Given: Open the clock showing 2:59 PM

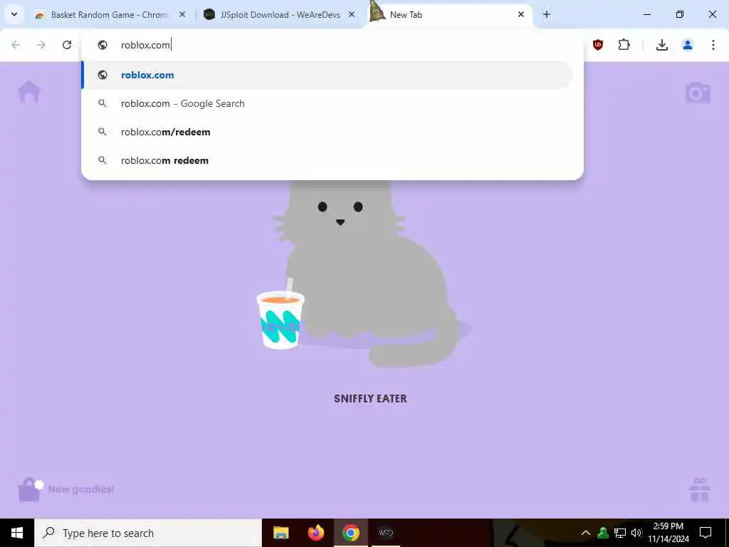Looking at the screenshot, I should click(x=668, y=533).
